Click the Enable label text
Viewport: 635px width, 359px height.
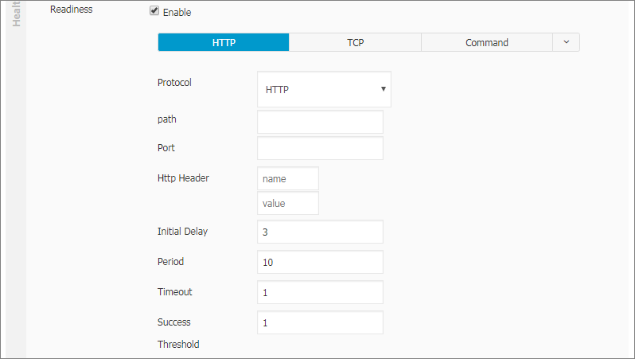pos(177,13)
